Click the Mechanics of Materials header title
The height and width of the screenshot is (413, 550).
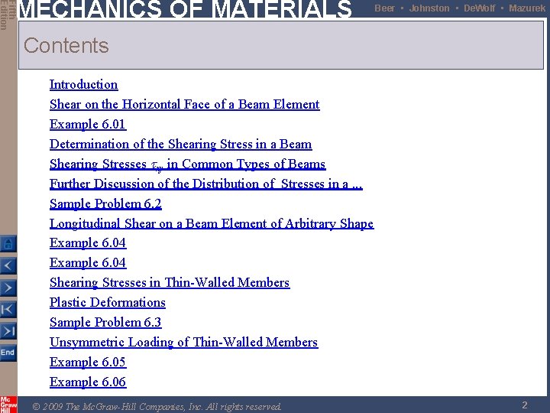click(x=185, y=8)
